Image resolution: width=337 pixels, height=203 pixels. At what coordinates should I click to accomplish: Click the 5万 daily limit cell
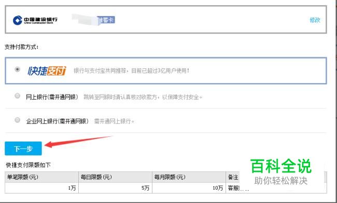tap(116, 188)
